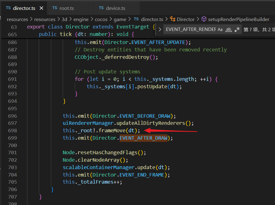
Task: Click 'EVENT_AFTER_UPDATE' on line 686
Action: pos(158,42)
